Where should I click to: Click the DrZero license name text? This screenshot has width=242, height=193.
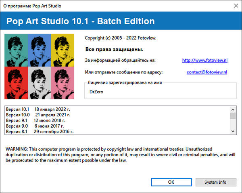click(96, 92)
